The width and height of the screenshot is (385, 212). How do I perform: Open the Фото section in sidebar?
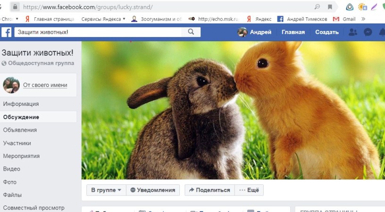(9, 182)
